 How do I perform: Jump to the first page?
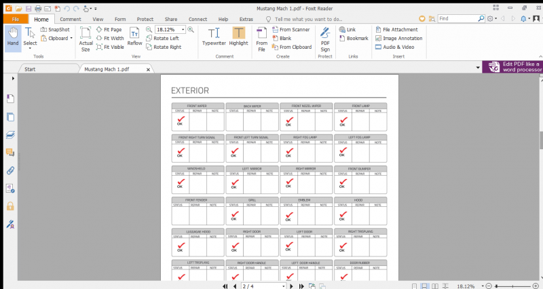(x=225, y=286)
